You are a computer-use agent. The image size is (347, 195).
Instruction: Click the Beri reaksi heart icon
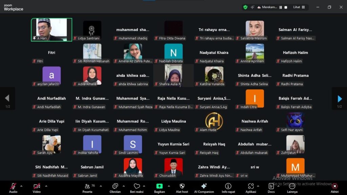tap(137, 187)
